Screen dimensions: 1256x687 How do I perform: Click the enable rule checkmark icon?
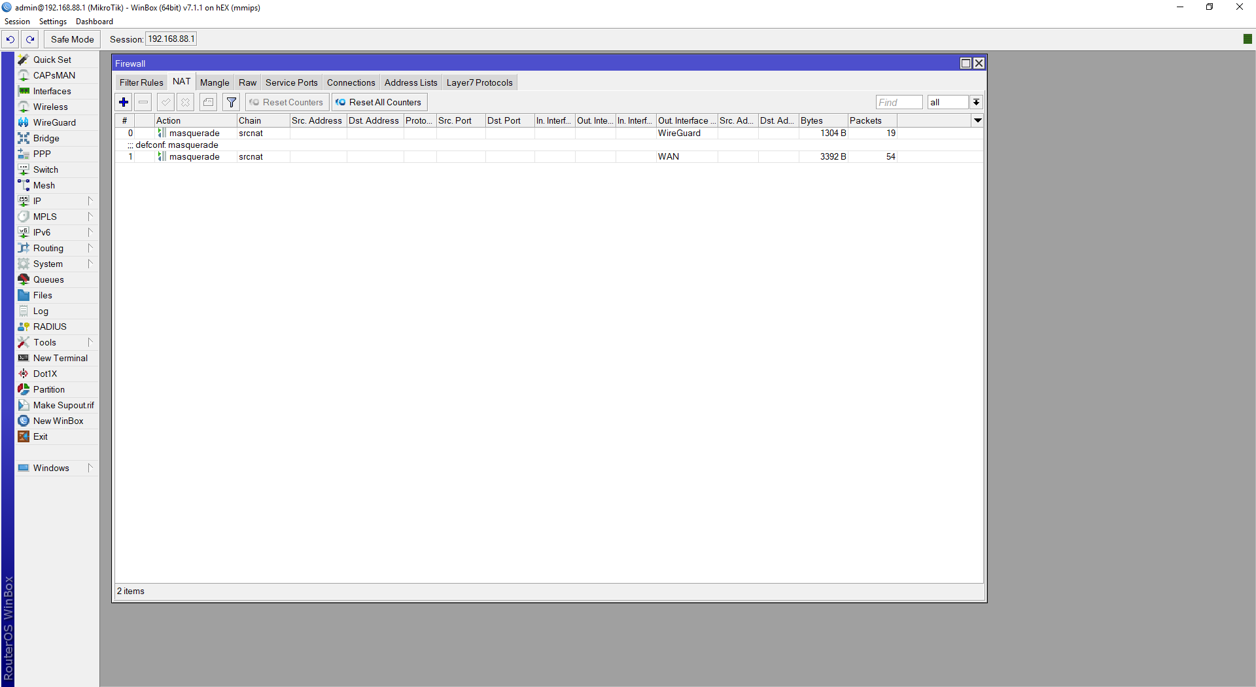click(166, 102)
